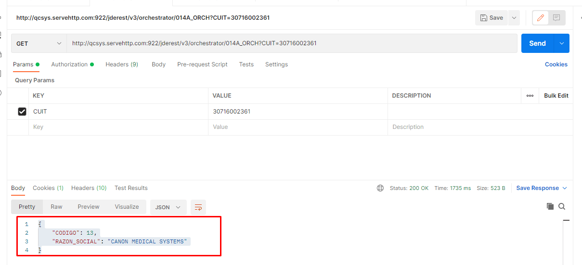
Task: Open the three-dots column options menu
Action: click(530, 96)
